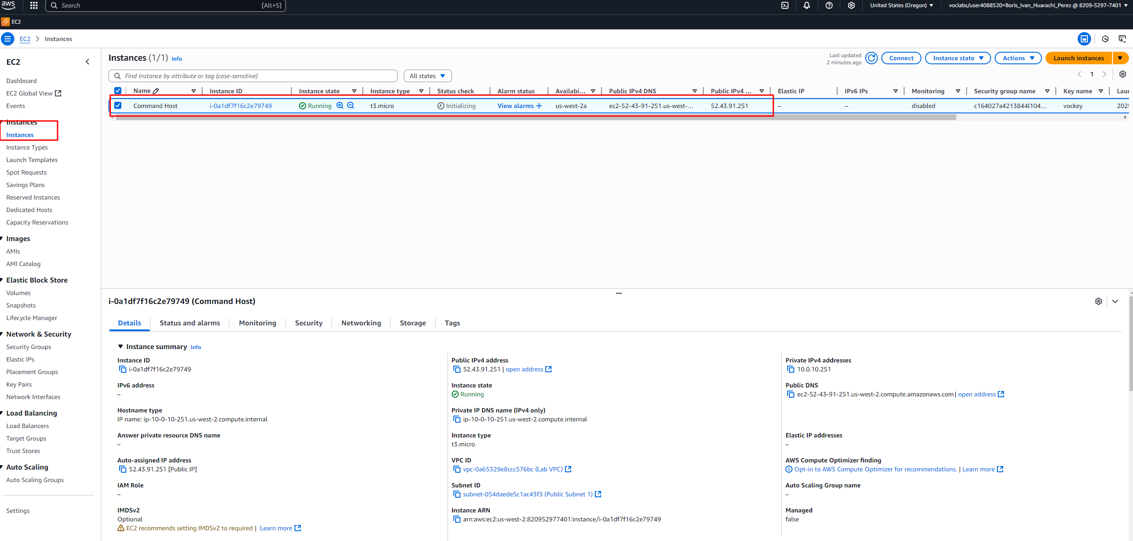Open the top bar settings gear
This screenshot has height=541, width=1133.
coord(851,5)
